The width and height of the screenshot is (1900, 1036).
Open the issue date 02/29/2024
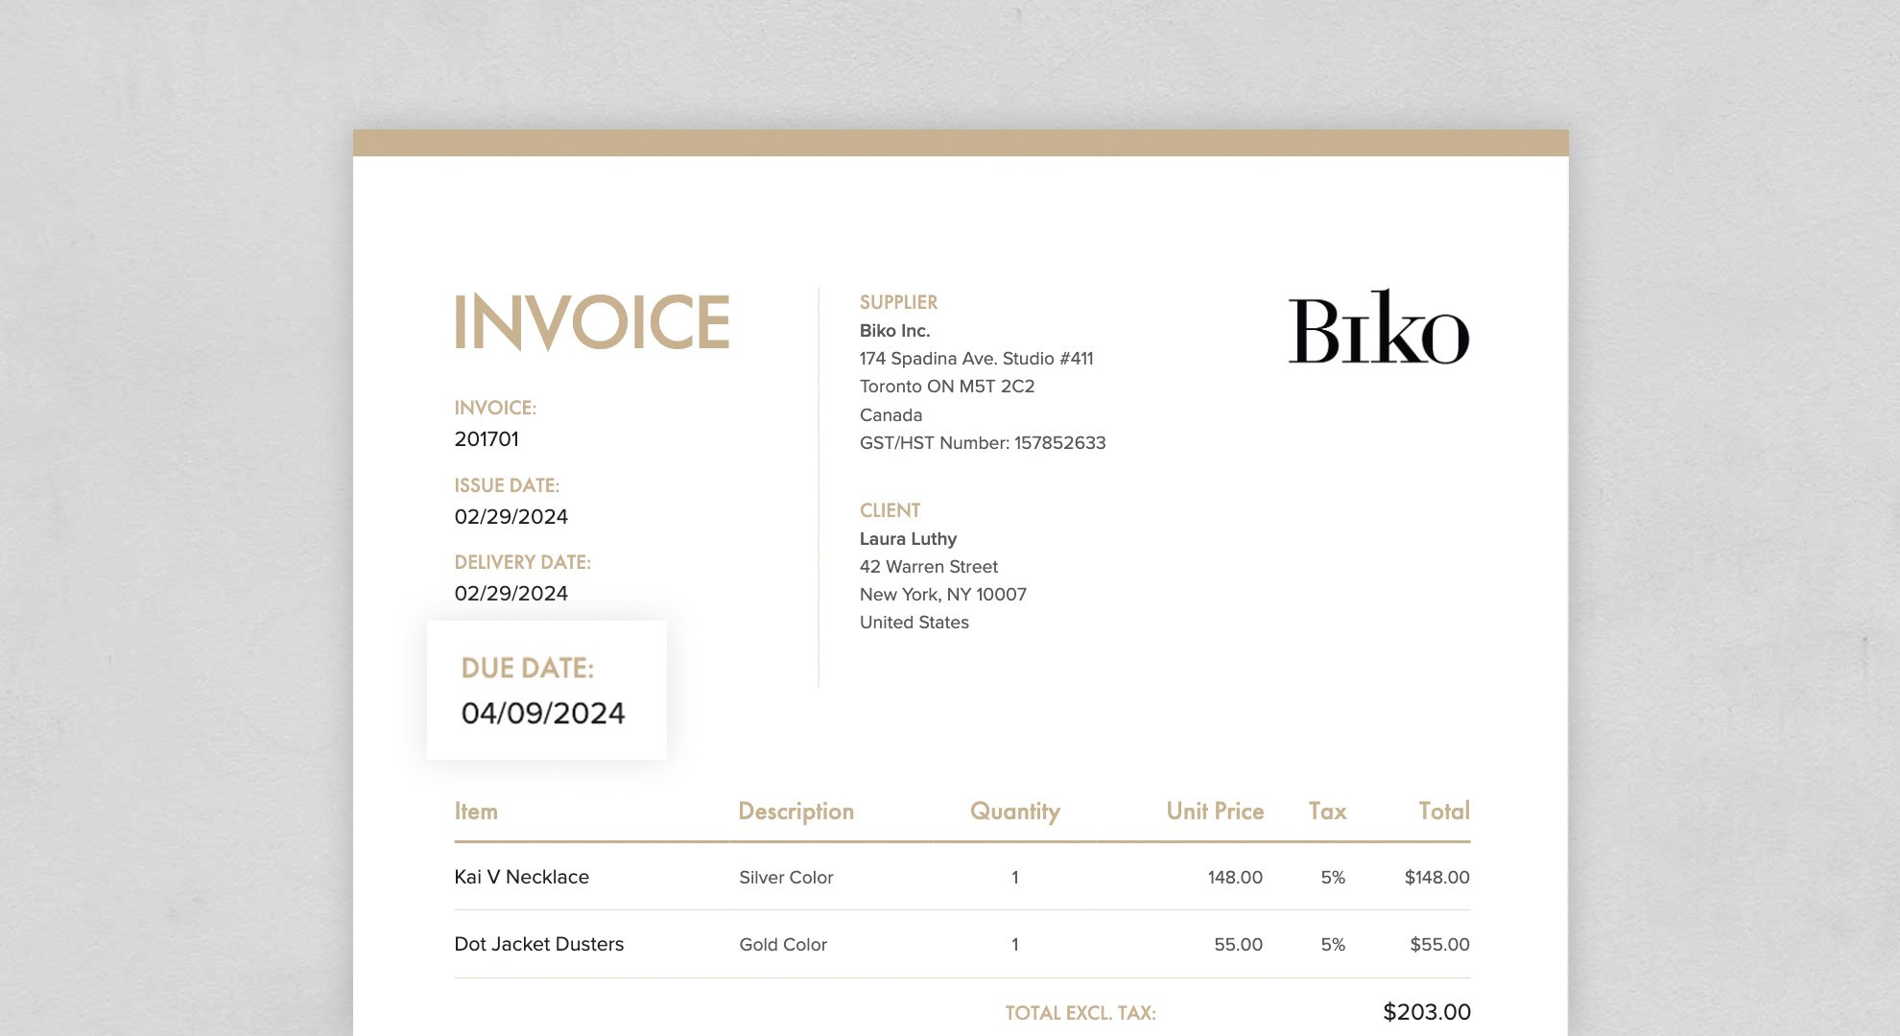(x=511, y=516)
